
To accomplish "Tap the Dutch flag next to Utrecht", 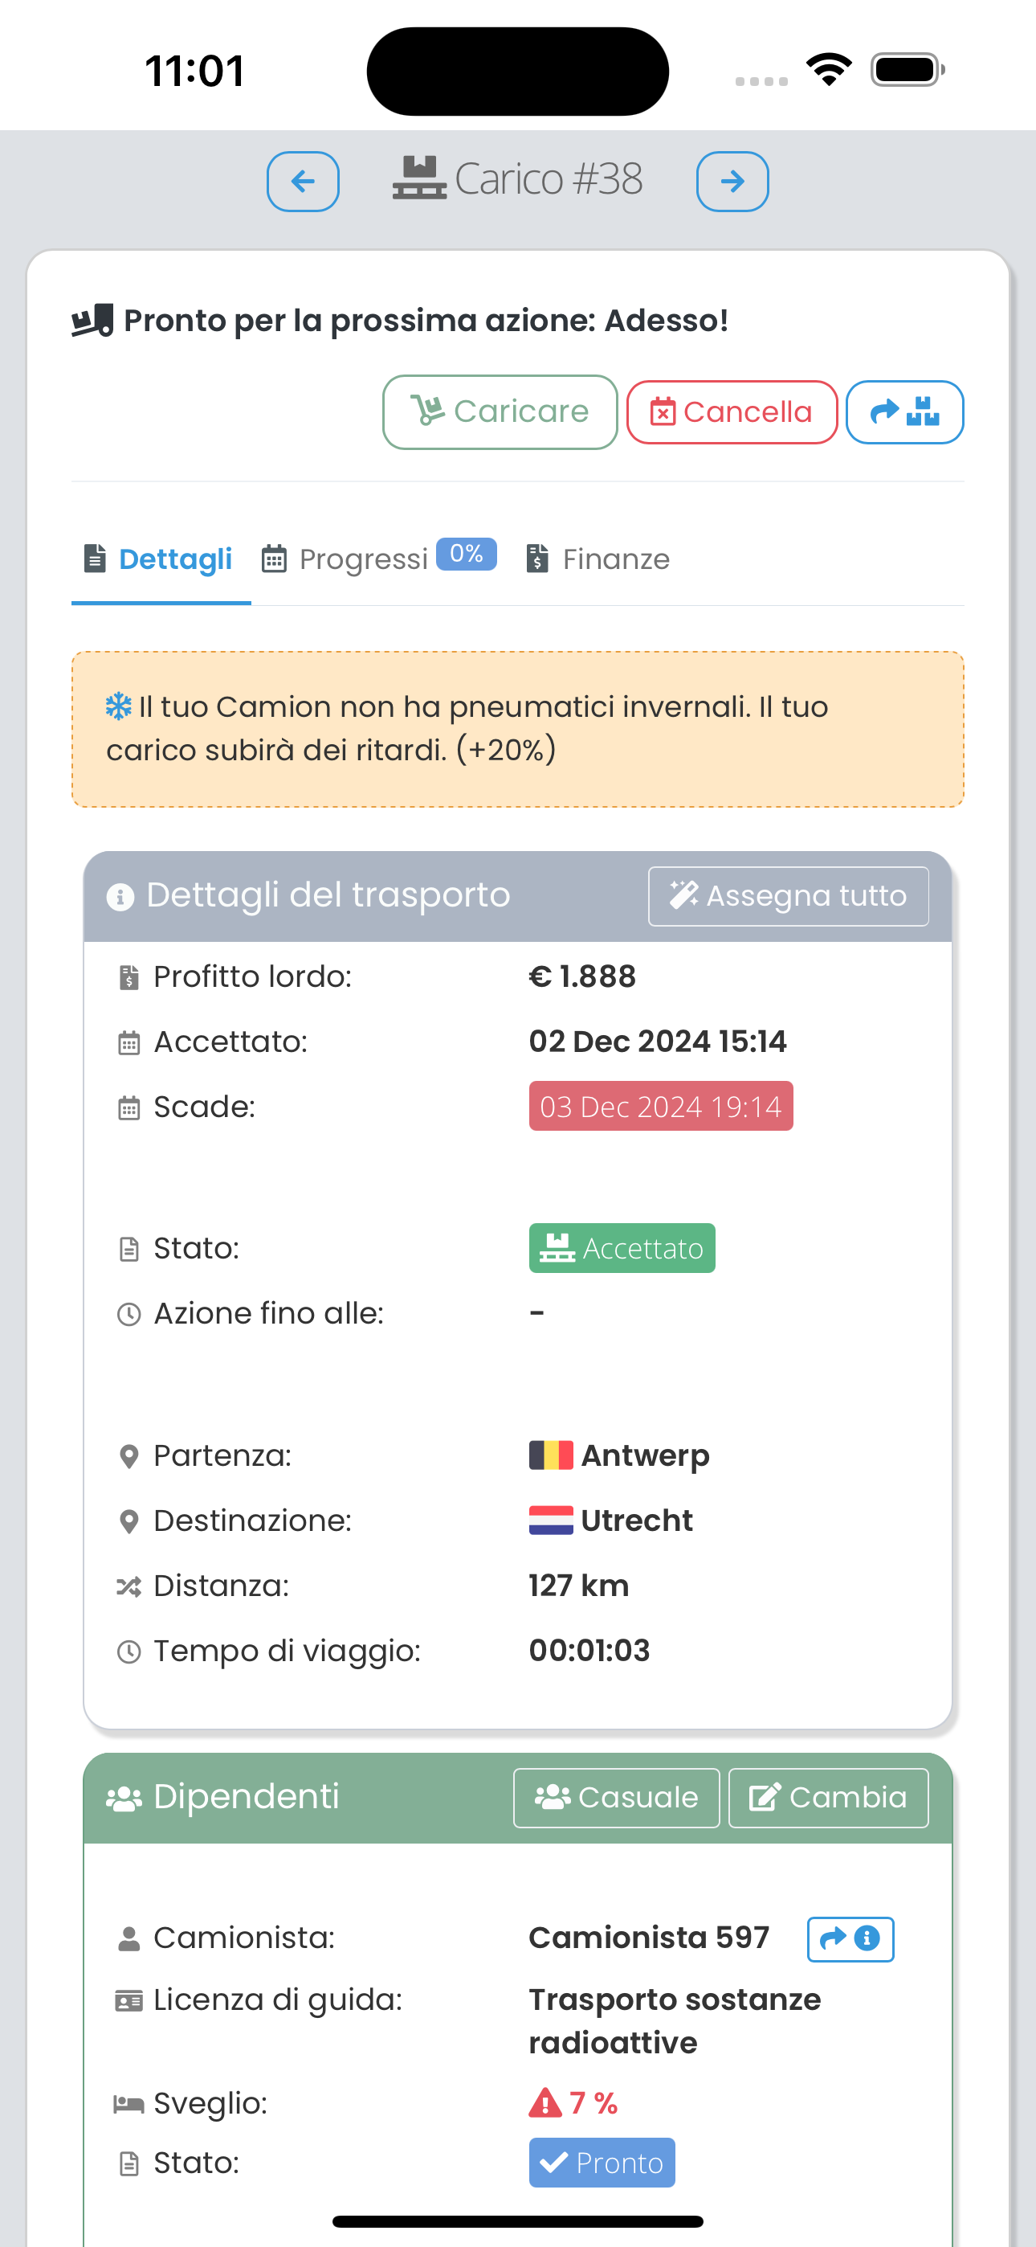I will click(x=550, y=1521).
